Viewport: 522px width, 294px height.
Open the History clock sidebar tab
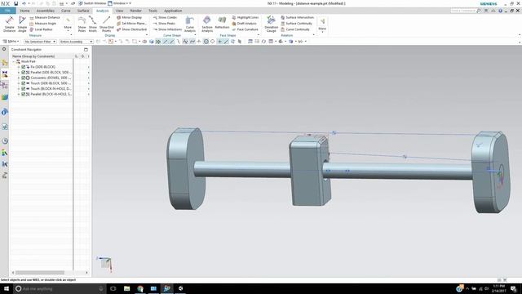pos(5,141)
